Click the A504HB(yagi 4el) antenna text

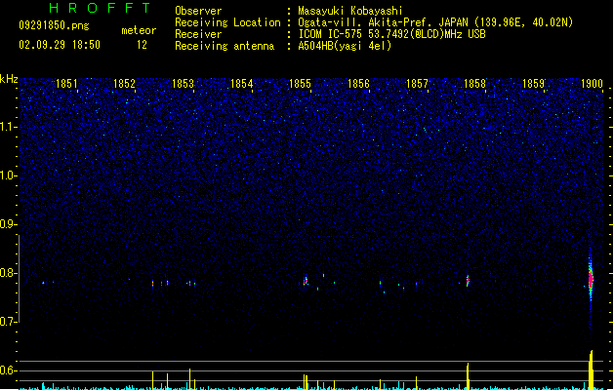click(x=345, y=46)
